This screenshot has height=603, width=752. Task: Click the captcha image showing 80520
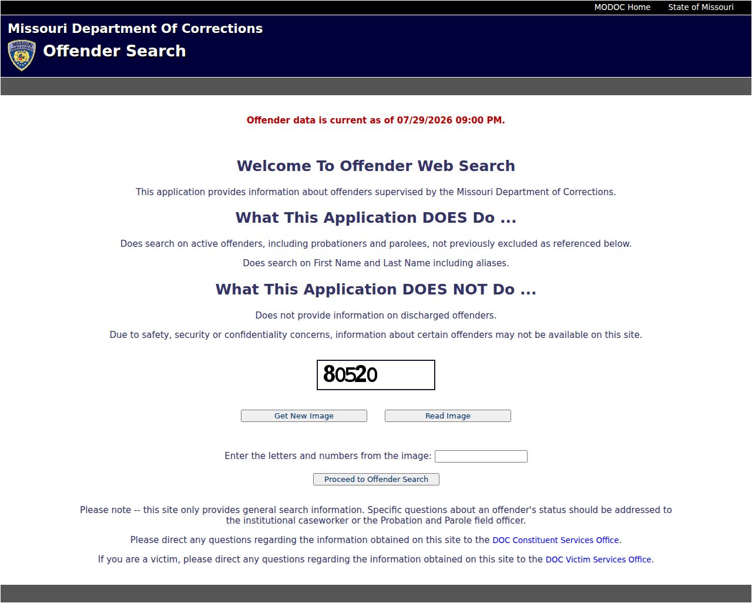(376, 375)
